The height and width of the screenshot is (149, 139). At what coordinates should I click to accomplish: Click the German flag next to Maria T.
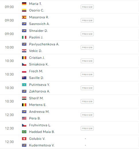(x=24, y=4)
